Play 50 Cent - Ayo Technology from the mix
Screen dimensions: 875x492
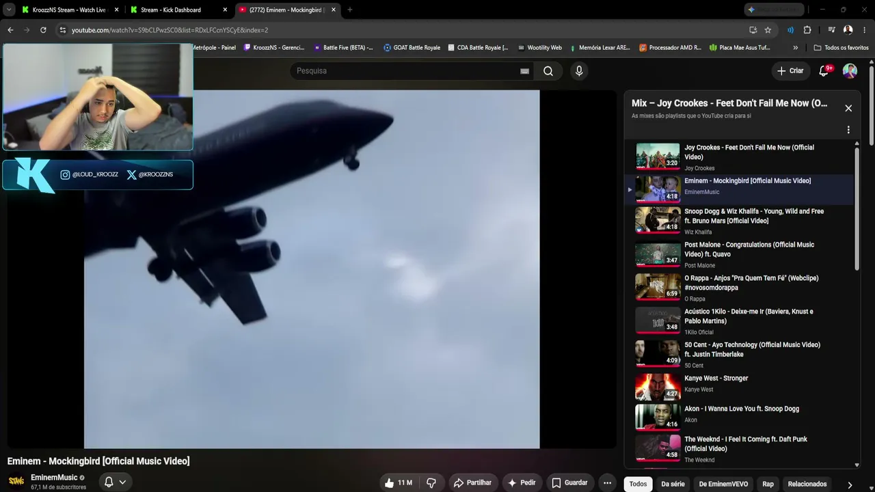click(x=741, y=354)
